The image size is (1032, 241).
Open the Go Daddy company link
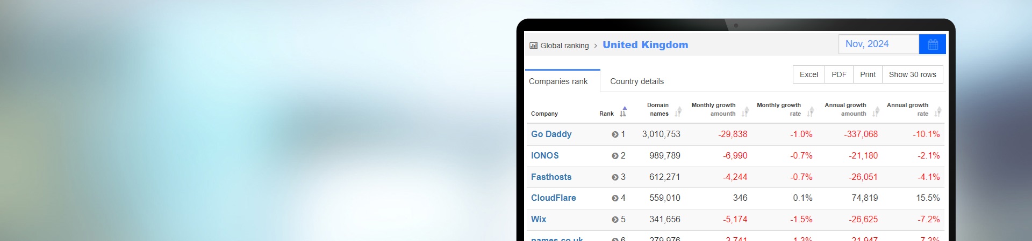click(551, 134)
